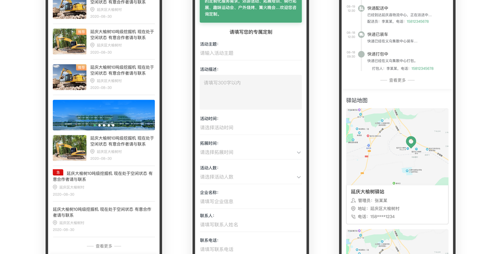Image resolution: width=501 pixels, height=254 pixels.
Task: Open excavator thumbnail directly below the banner
Action: click(x=69, y=148)
